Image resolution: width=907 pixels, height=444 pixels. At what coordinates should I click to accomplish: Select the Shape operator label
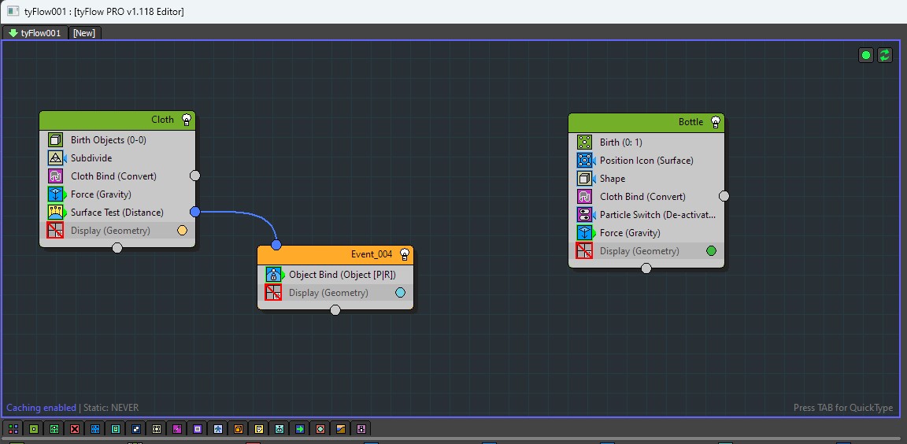[613, 179]
